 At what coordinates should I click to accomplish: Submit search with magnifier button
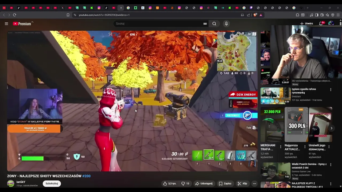click(214, 24)
